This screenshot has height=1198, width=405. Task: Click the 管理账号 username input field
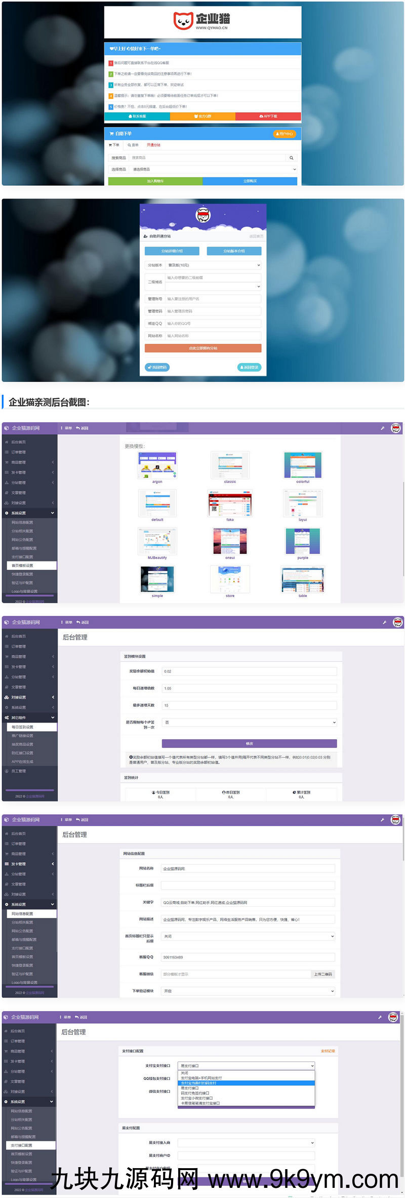pyautogui.click(x=213, y=299)
